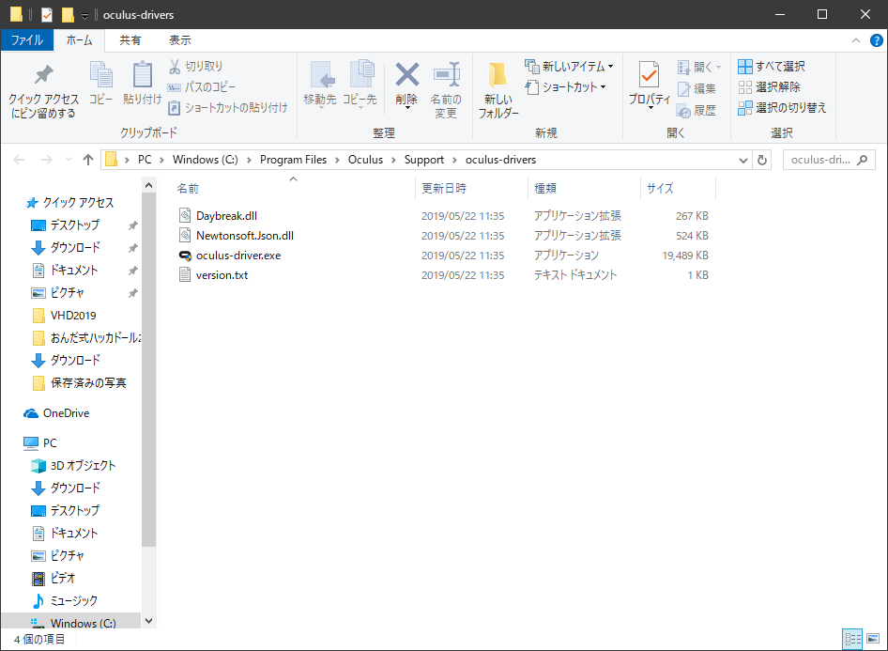Click the Forward arrow navigation button
The height and width of the screenshot is (651, 888).
click(x=47, y=160)
